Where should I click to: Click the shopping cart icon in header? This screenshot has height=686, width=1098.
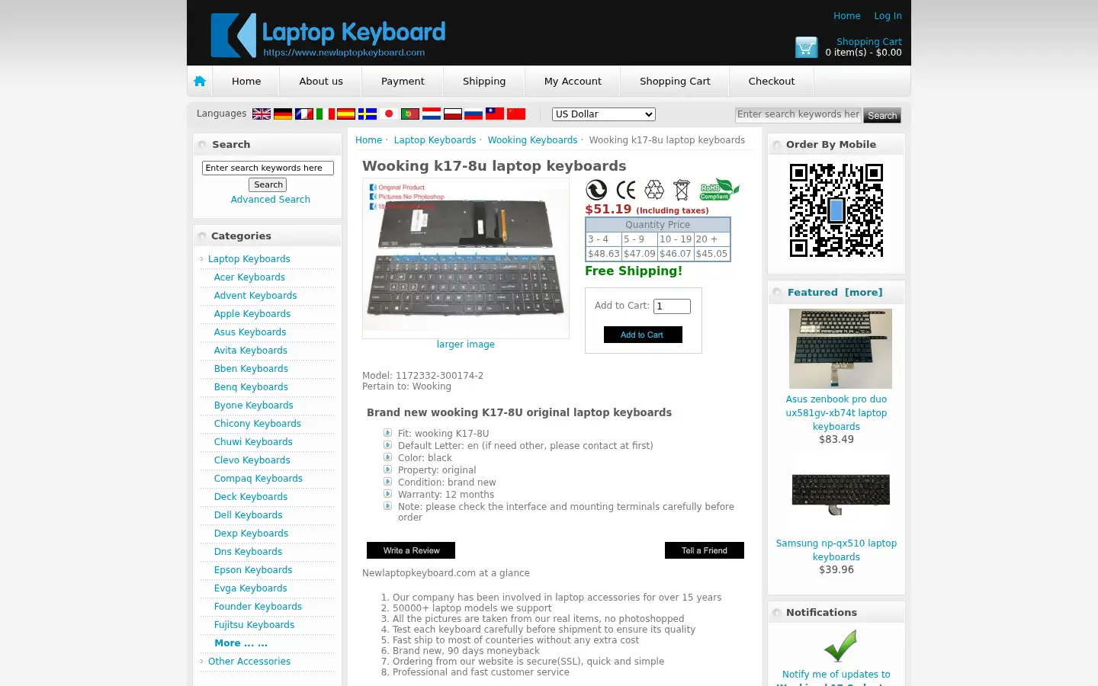coord(806,47)
